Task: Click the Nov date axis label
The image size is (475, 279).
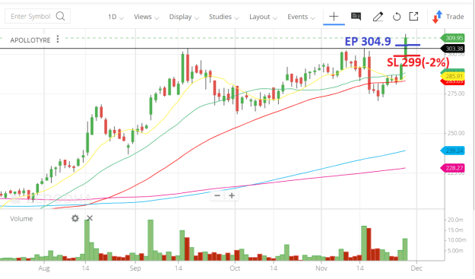Action: click(321, 268)
